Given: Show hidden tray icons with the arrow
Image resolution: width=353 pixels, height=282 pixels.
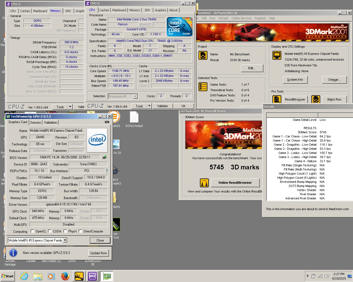Looking at the screenshot, I should point(307,276).
